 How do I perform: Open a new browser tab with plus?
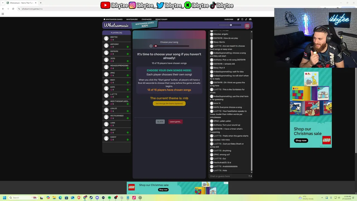coord(41,3)
